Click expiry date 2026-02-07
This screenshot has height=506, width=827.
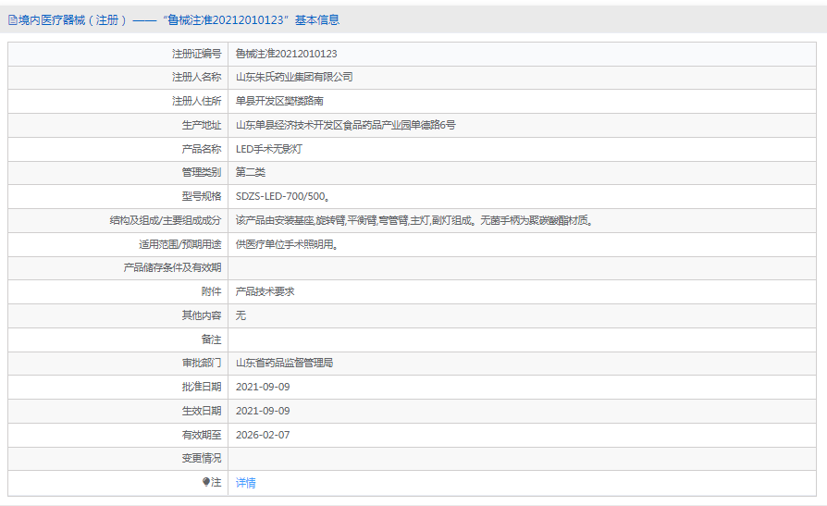[263, 435]
